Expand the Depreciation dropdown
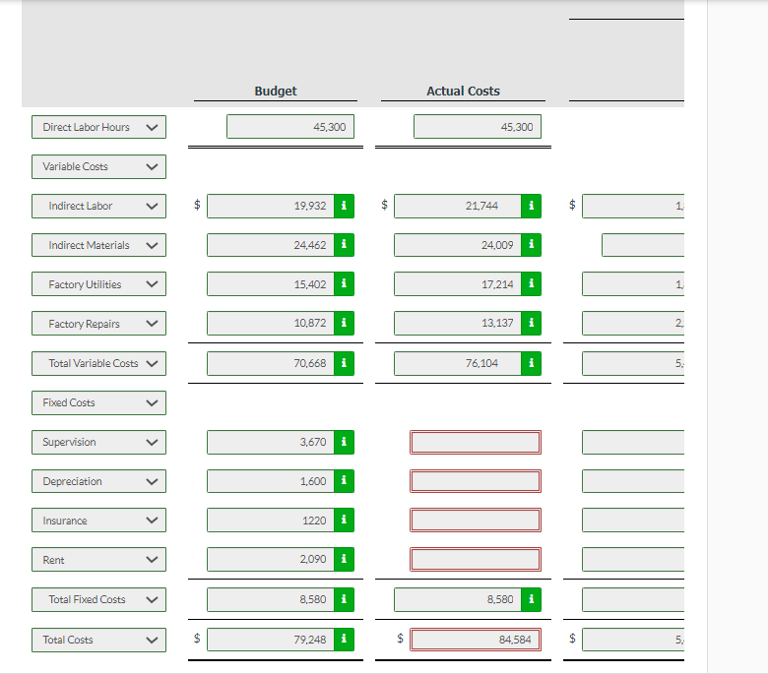Image resolution: width=768 pixels, height=674 pixels. coord(98,481)
